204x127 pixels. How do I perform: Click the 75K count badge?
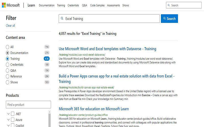[47, 47]
